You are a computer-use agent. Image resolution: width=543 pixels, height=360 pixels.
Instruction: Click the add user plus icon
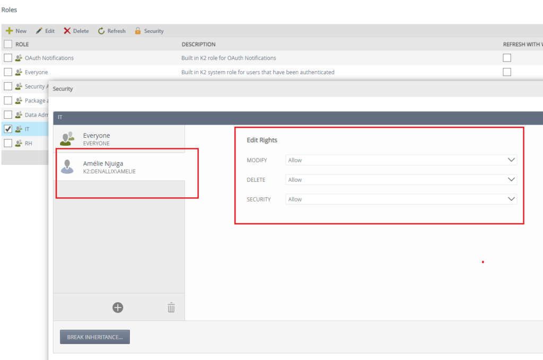click(x=118, y=308)
